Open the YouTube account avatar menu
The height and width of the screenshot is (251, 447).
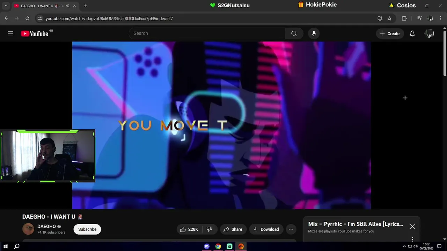point(429,33)
